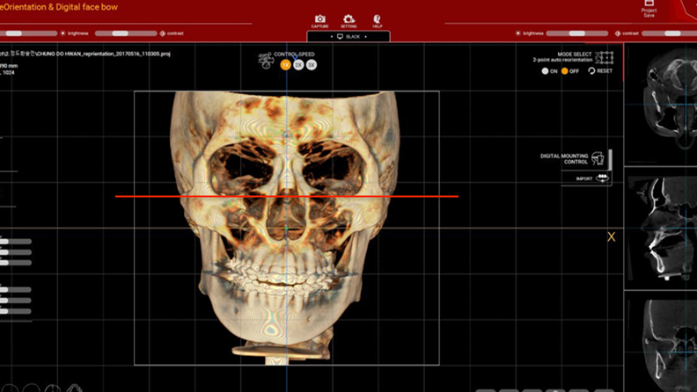Turn ON 2-point auto reorientation

point(546,71)
